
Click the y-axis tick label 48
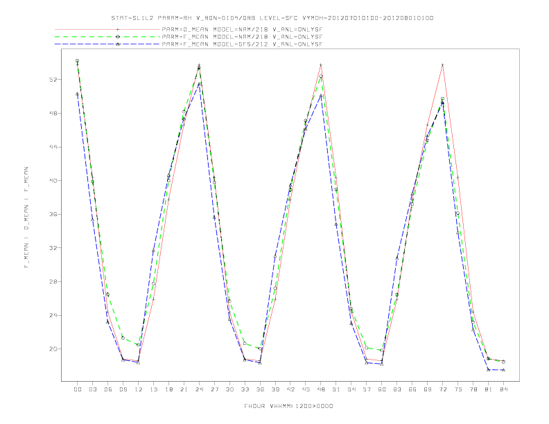(53, 114)
